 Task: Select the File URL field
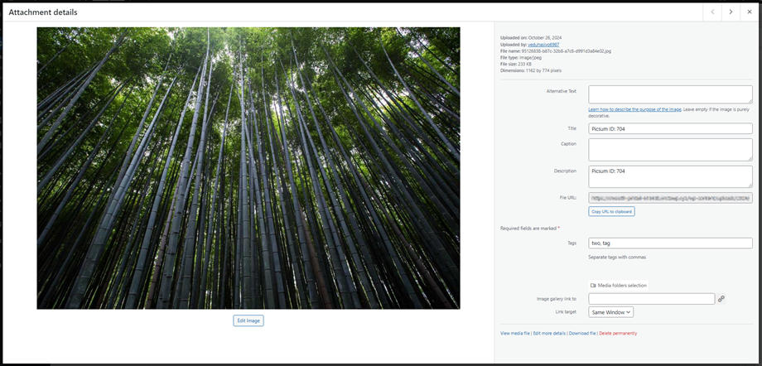tap(669, 198)
